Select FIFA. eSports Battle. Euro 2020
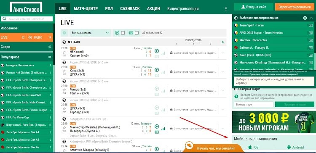Viewport: 316px width, 153px height. coord(27,95)
